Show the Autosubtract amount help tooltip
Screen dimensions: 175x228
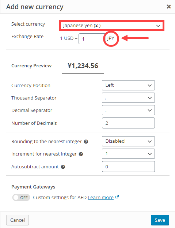click(x=63, y=167)
